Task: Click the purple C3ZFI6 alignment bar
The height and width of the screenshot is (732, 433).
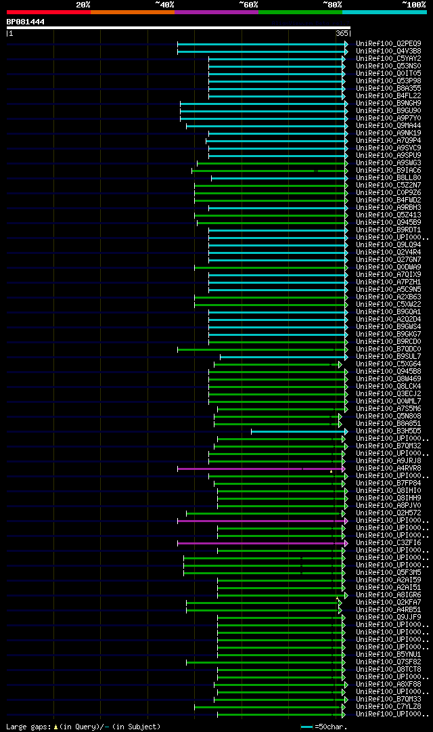Action: 263,543
